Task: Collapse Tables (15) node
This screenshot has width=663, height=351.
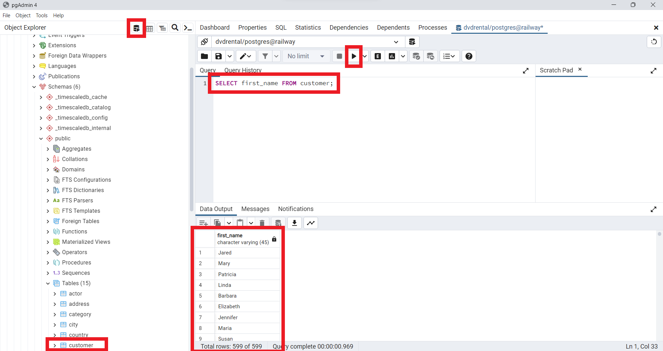Action: click(48, 283)
